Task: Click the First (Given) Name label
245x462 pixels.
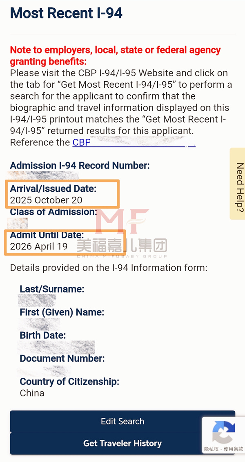Action: pos(62,312)
